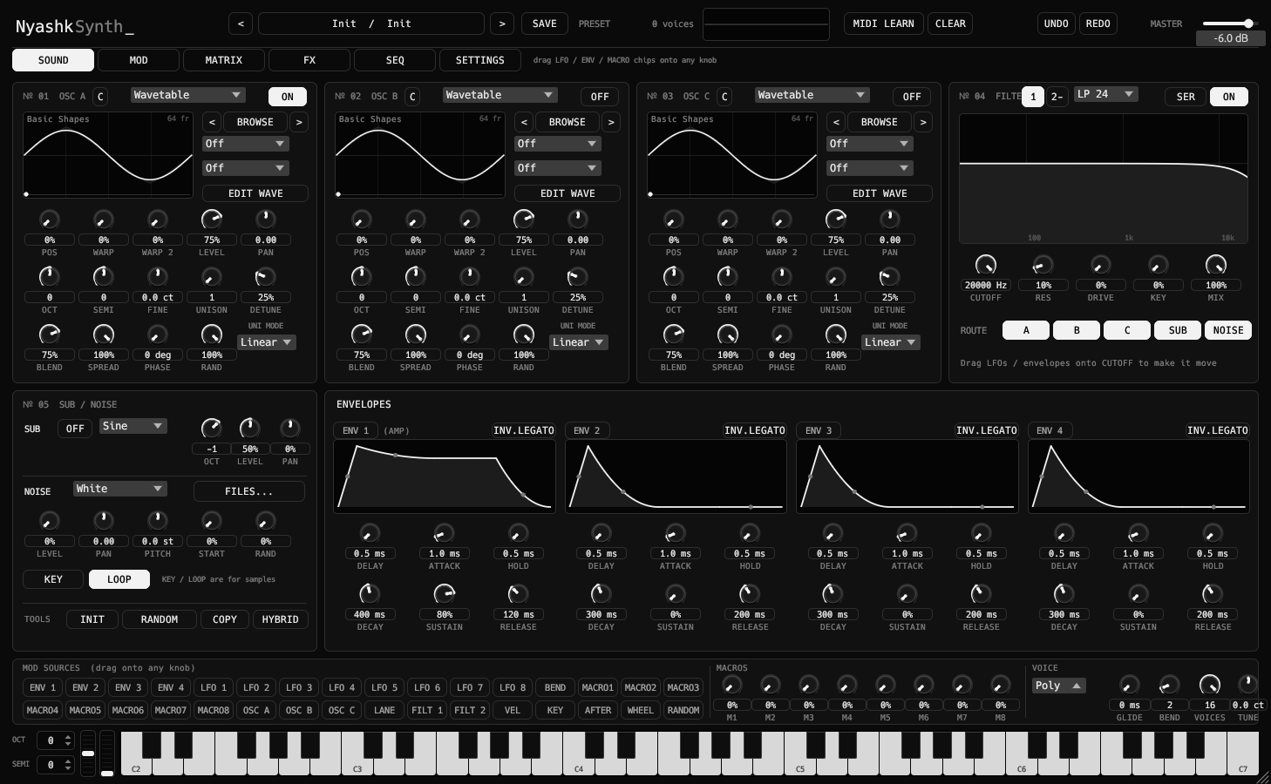This screenshot has width=1271, height=784.
Task: Click the noise LEVEL knob
Action: pyautogui.click(x=50, y=521)
